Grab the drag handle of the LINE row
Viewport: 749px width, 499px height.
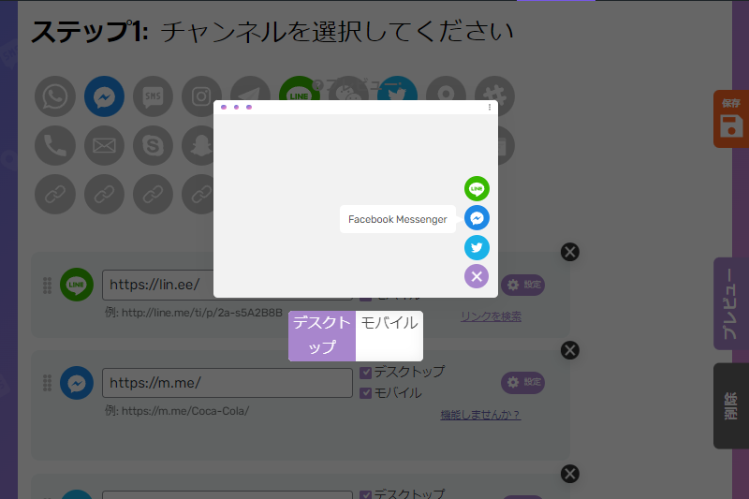click(x=48, y=286)
